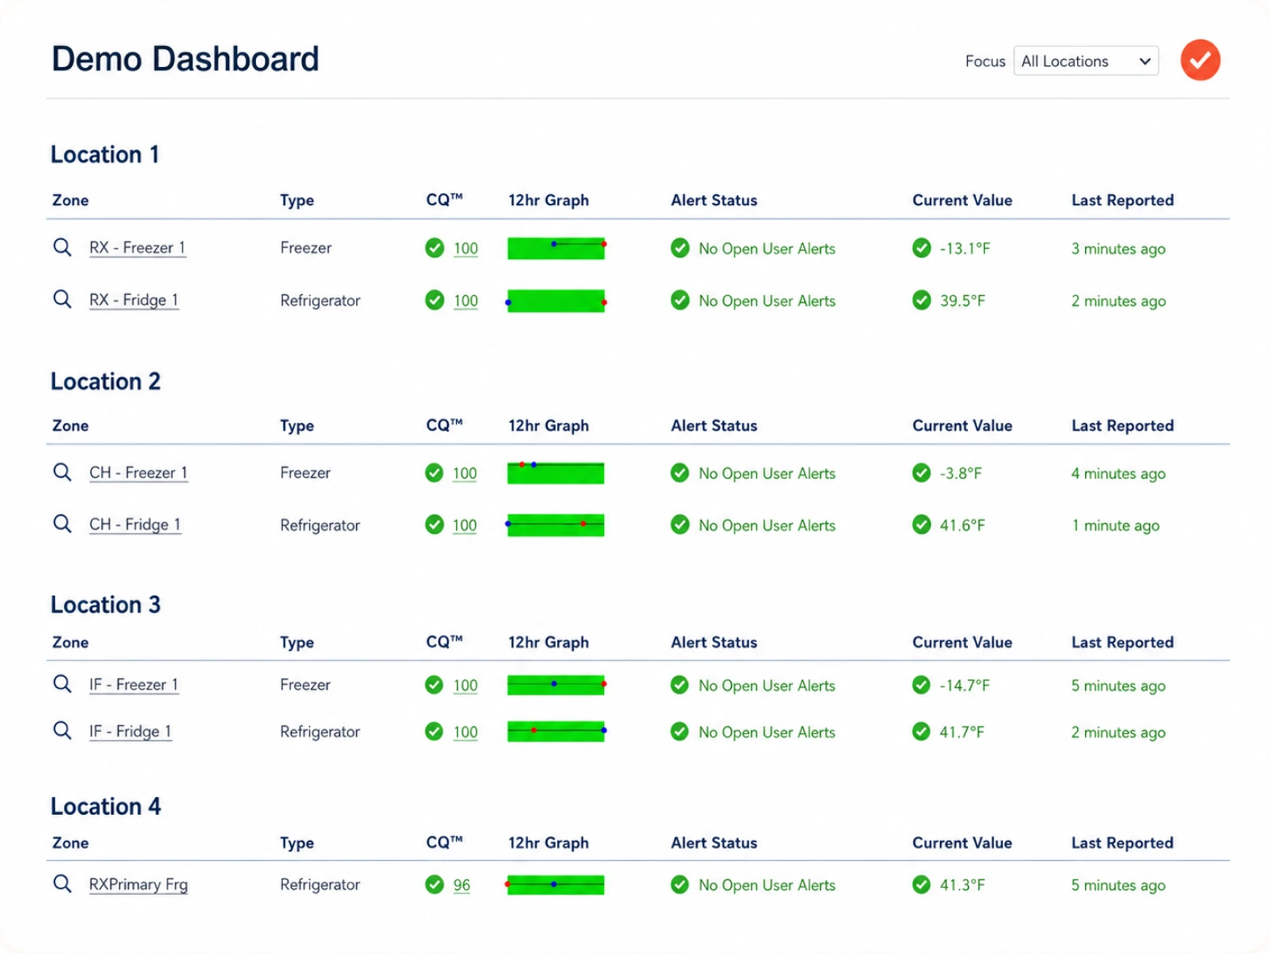The image size is (1270, 953).
Task: Click the CQ score 100 for RX - Freezer 1
Action: click(466, 249)
